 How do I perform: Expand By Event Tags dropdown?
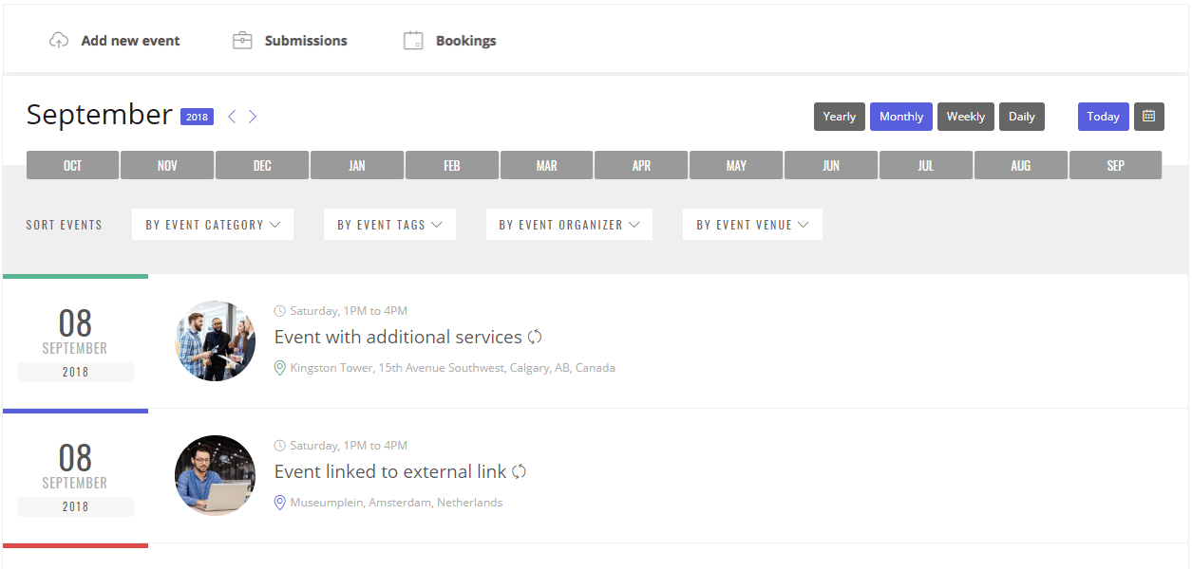[x=390, y=225]
